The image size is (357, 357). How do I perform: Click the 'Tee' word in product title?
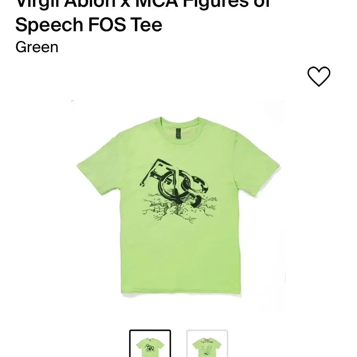click(x=147, y=25)
